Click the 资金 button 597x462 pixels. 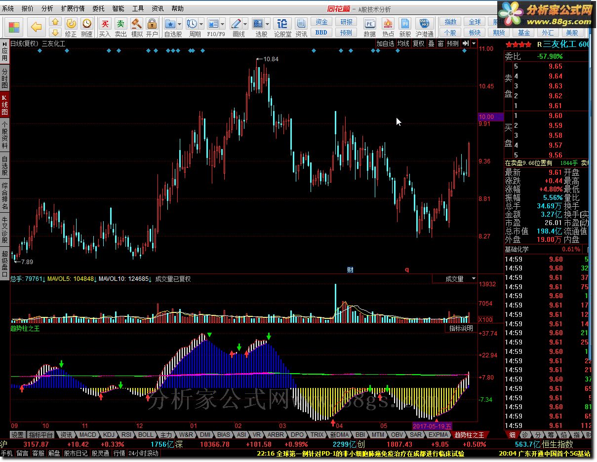coord(321,22)
